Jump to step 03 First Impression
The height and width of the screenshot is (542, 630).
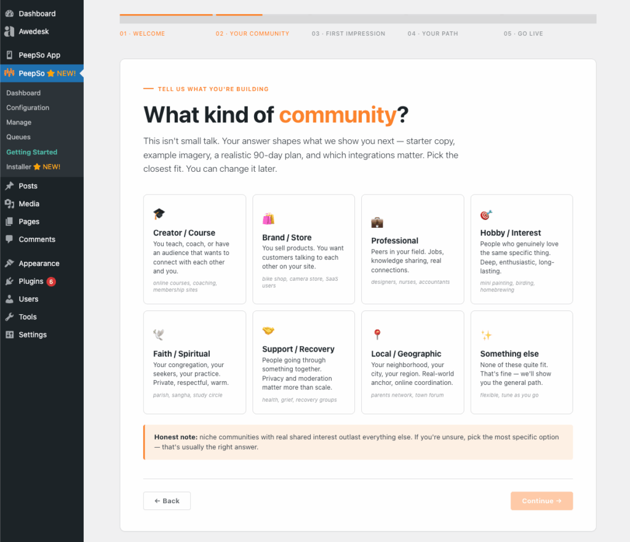tap(348, 34)
